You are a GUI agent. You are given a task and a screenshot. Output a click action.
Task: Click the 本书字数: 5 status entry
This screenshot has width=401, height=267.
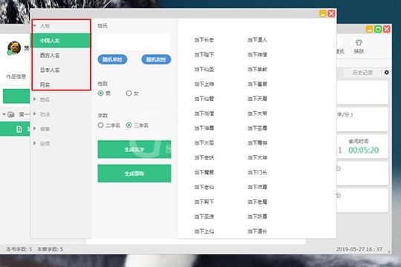[x=19, y=249]
